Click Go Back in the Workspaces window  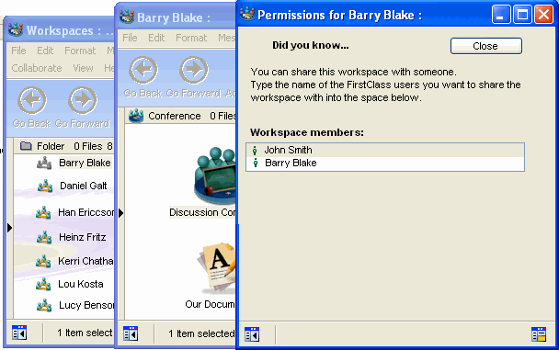[32, 107]
